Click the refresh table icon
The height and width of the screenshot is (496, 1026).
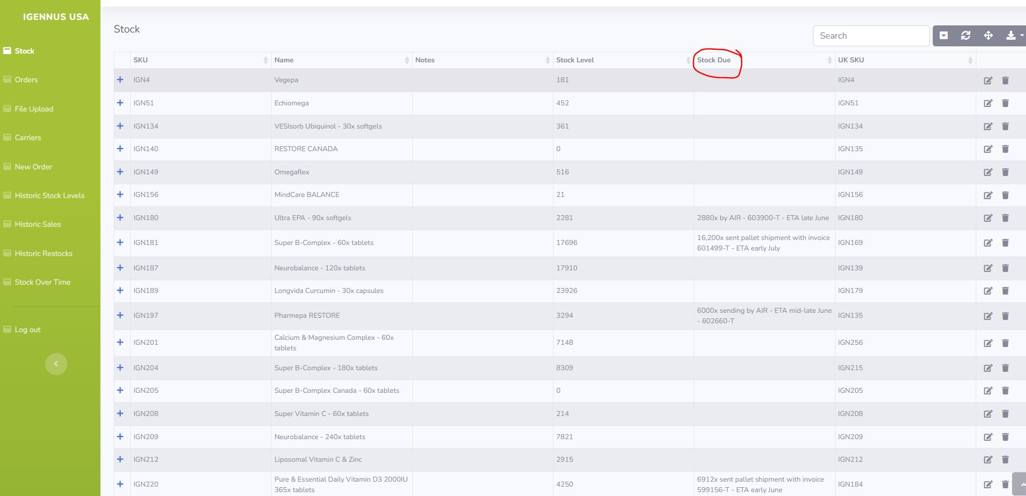(965, 36)
